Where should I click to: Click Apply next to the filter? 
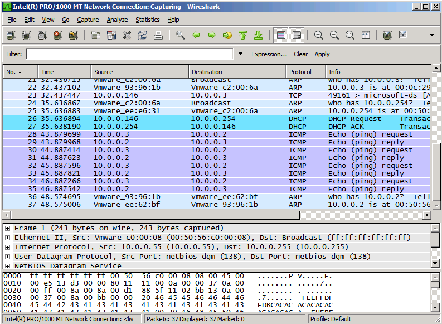coord(322,54)
